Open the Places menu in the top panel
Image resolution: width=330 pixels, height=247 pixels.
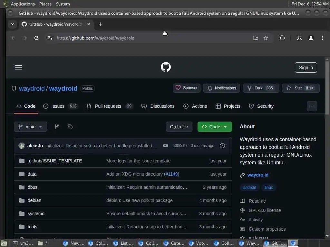point(45,4)
